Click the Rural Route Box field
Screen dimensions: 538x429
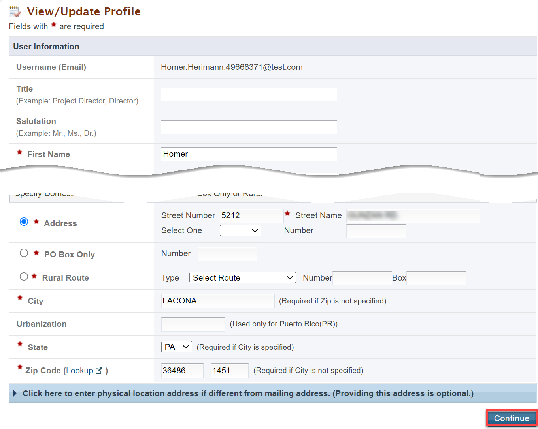(x=436, y=278)
